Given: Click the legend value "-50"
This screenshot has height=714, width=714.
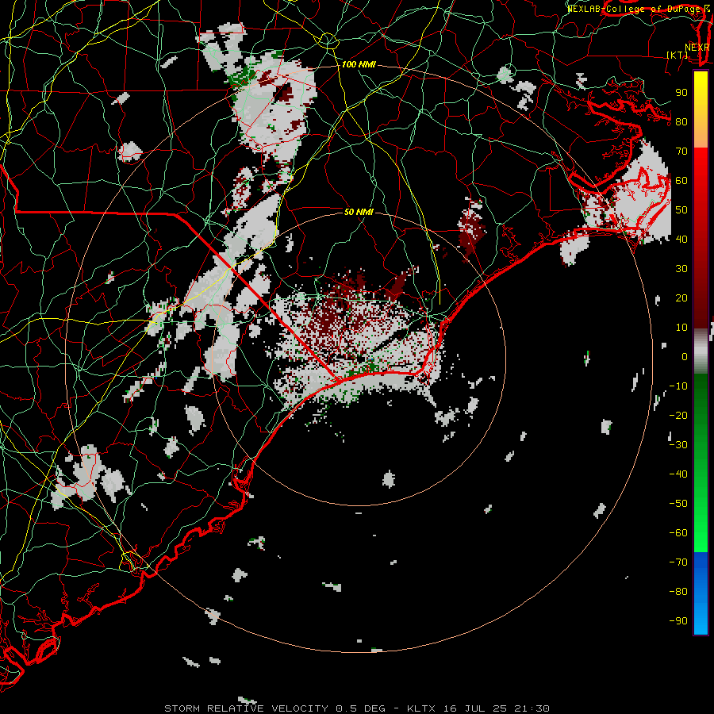Looking at the screenshot, I should tap(678, 504).
